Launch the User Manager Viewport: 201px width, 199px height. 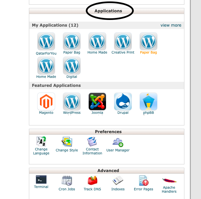pyautogui.click(x=118, y=144)
